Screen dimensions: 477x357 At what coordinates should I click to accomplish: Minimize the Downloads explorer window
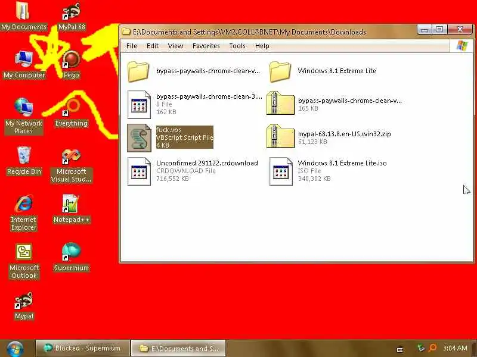pos(425,29)
